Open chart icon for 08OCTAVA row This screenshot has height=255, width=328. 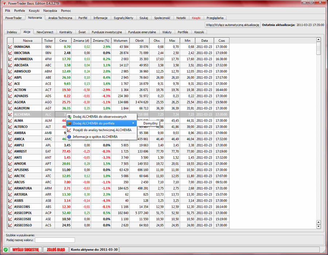pyautogui.click(x=10, y=53)
